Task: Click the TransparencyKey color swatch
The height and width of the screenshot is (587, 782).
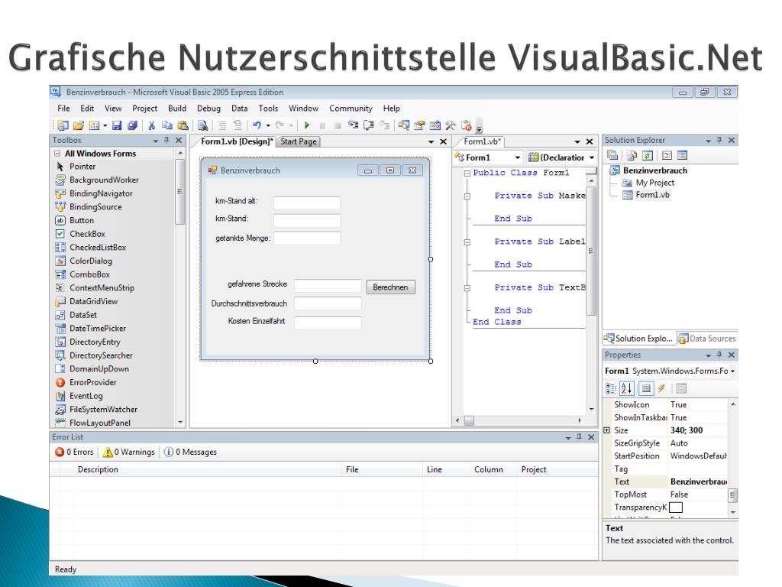Action: pyautogui.click(x=675, y=508)
